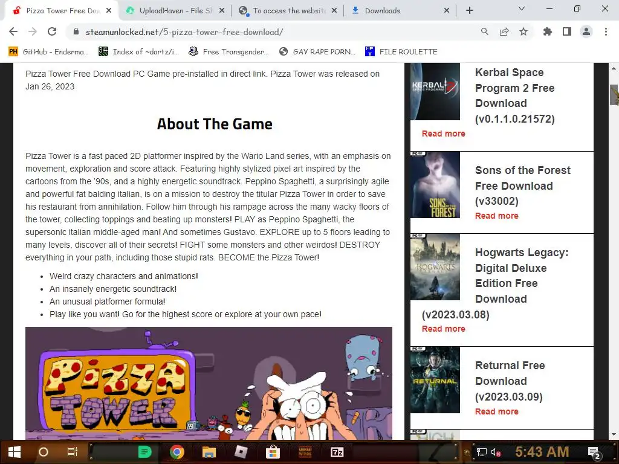Click the Pizza Tower banner image
This screenshot has height=464, width=619.
209,383
